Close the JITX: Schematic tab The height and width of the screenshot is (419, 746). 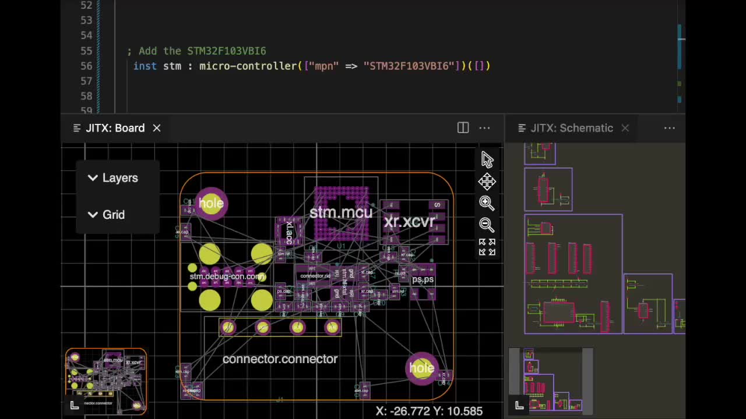click(x=625, y=128)
